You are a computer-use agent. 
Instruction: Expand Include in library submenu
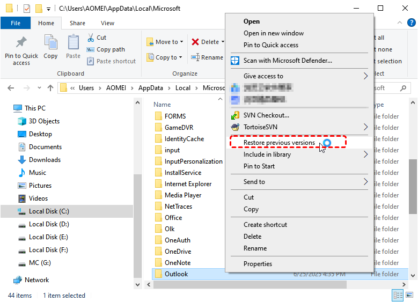(365, 154)
